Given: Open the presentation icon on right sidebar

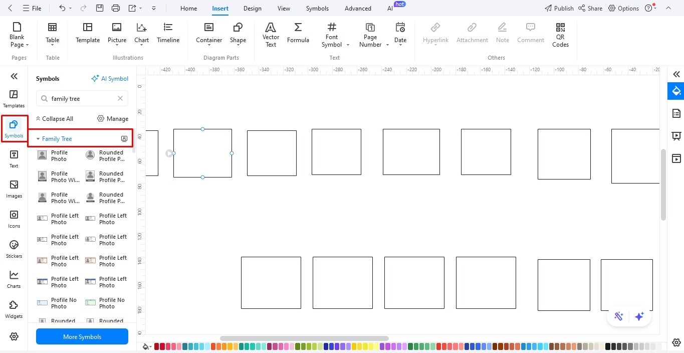Looking at the screenshot, I should click(x=676, y=136).
